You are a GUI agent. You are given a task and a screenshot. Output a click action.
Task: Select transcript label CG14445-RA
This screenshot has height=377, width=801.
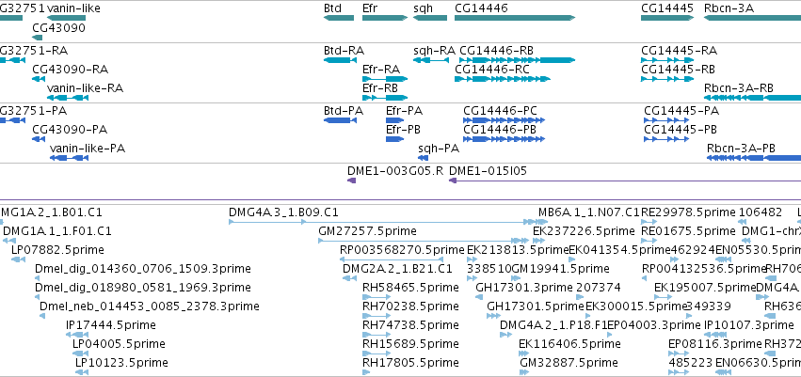679,51
